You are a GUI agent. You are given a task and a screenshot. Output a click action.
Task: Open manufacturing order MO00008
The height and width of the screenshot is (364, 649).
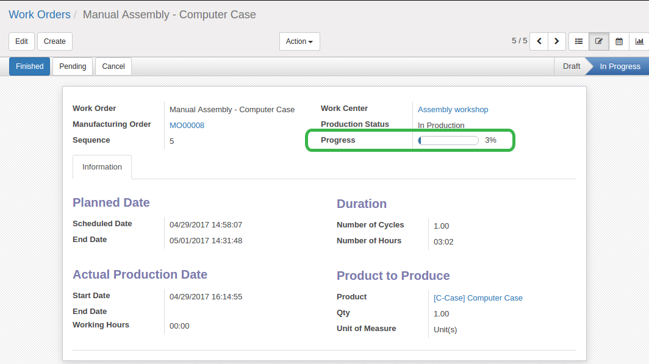[187, 126]
